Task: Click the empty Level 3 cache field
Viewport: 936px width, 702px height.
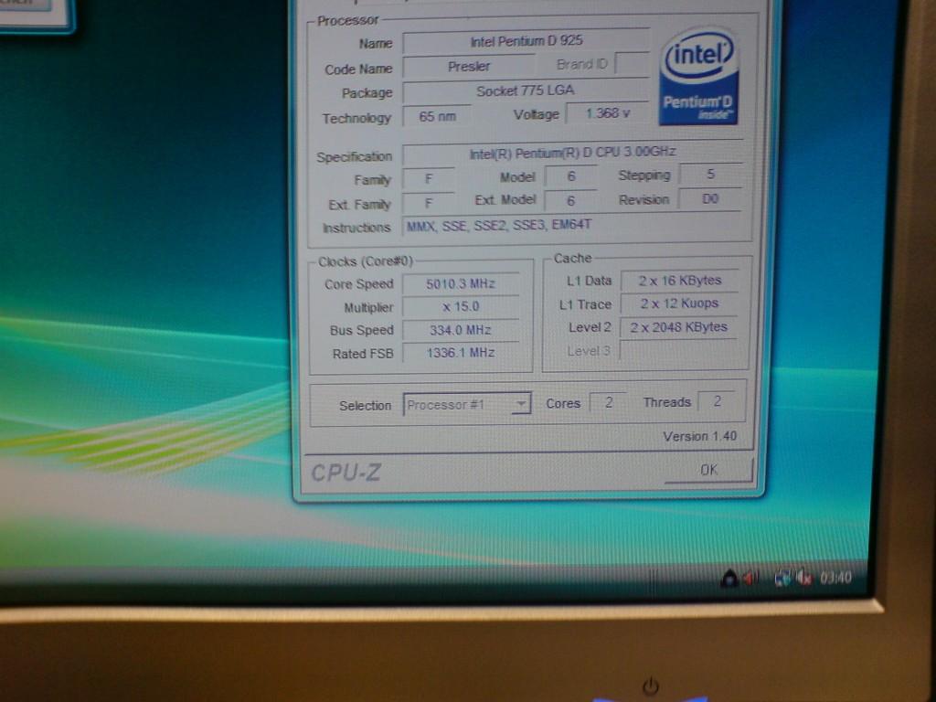Action: tap(679, 350)
